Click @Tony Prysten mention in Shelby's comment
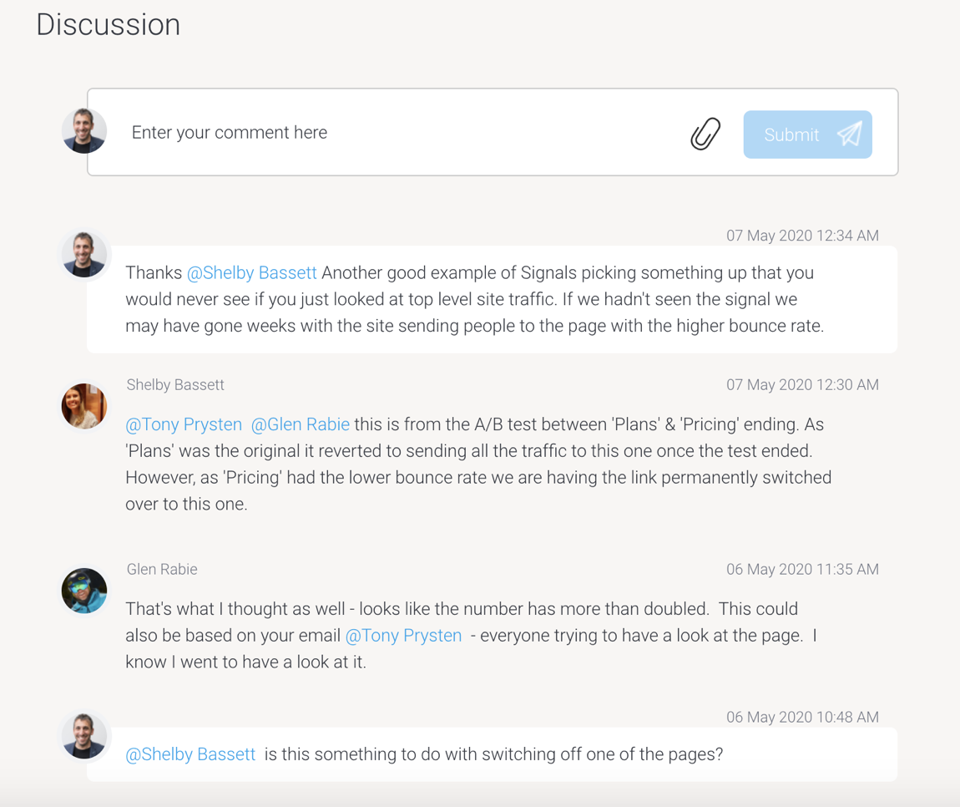960x807 pixels. pyautogui.click(x=184, y=424)
